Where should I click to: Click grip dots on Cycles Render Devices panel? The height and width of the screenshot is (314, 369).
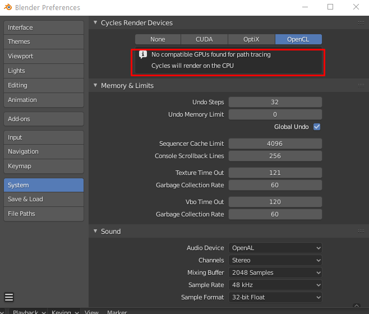[x=361, y=23]
